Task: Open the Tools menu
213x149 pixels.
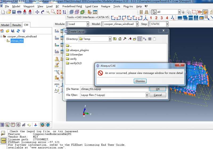Action: (x=117, y=6)
